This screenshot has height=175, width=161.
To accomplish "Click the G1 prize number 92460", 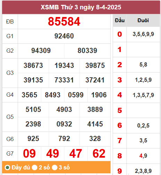I will point(64,36).
